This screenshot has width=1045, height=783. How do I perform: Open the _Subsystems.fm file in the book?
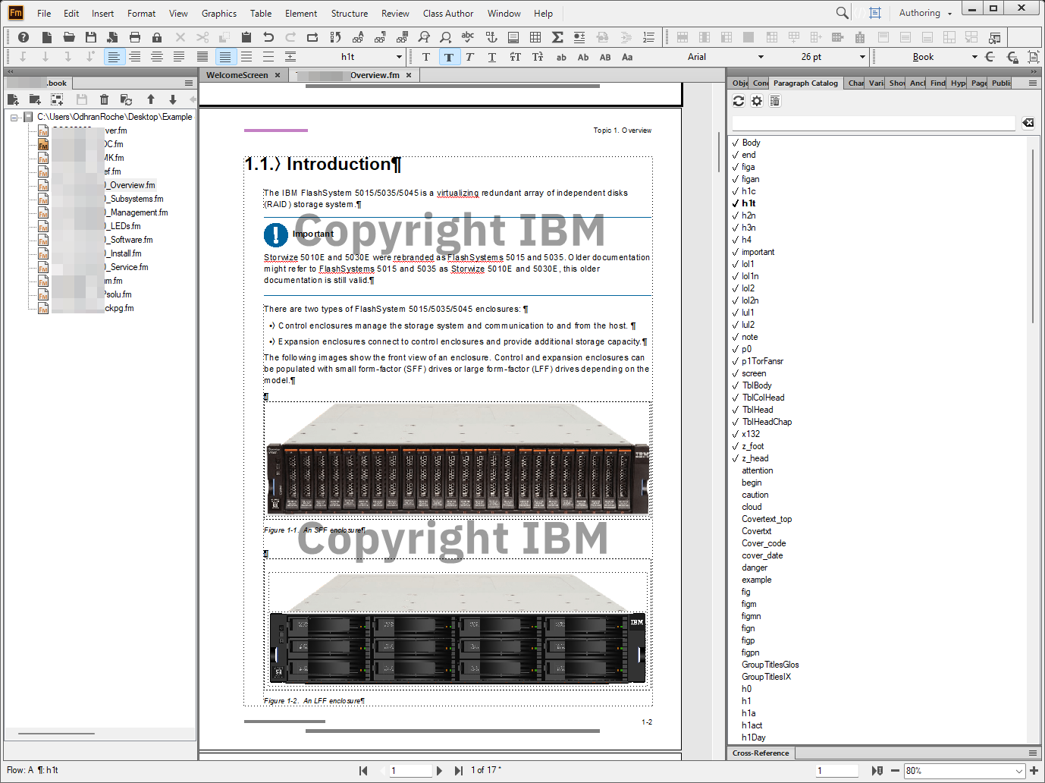135,199
